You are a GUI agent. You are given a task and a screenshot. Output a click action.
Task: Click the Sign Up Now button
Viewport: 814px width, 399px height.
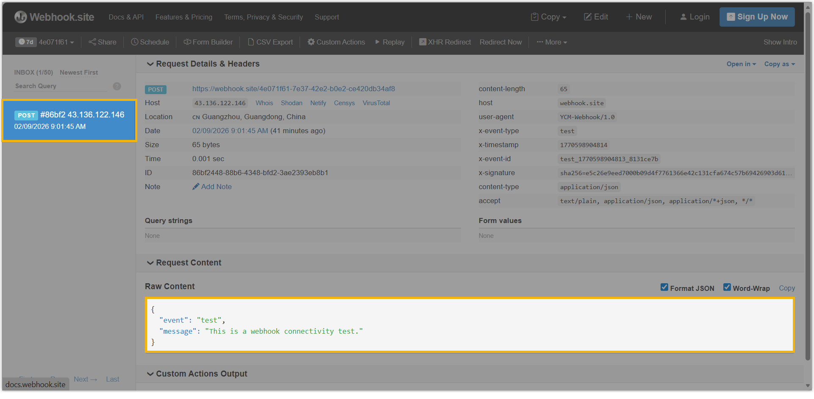coord(757,17)
